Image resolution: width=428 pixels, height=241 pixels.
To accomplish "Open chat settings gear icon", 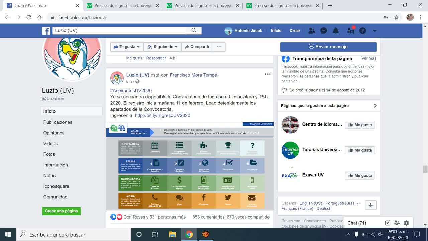I will pos(406,223).
